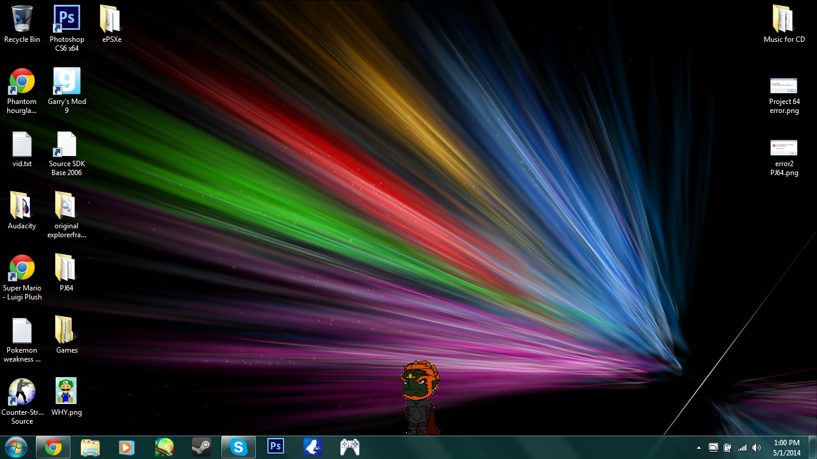This screenshot has width=817, height=459.
Task: Launch Photoshop from the taskbar pin
Action: (276, 447)
